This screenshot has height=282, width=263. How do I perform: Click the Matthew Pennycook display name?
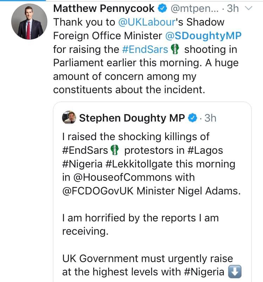pos(104,8)
